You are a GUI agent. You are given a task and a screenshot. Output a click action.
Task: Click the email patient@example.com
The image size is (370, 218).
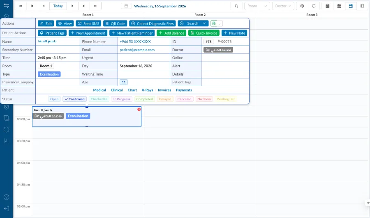pos(137,50)
